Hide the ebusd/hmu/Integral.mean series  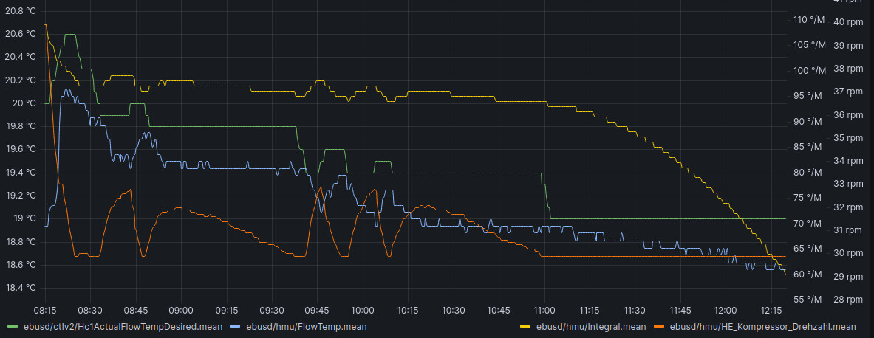(x=590, y=326)
